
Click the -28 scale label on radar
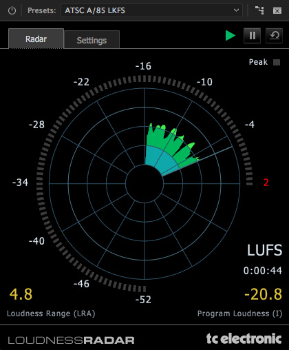36,125
